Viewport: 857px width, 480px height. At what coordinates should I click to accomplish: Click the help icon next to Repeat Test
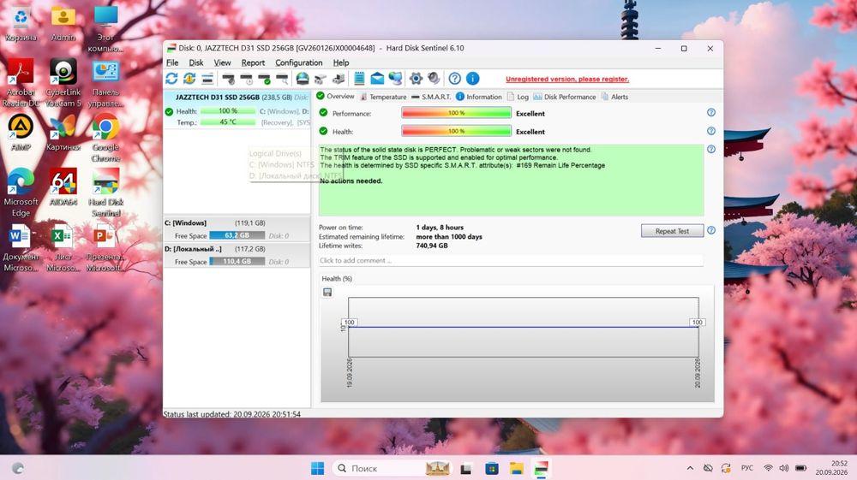point(711,230)
